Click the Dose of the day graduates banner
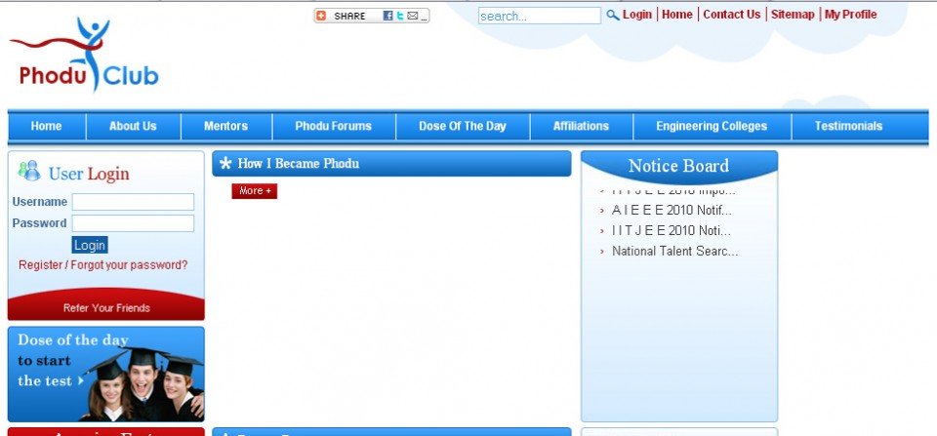 [106, 374]
